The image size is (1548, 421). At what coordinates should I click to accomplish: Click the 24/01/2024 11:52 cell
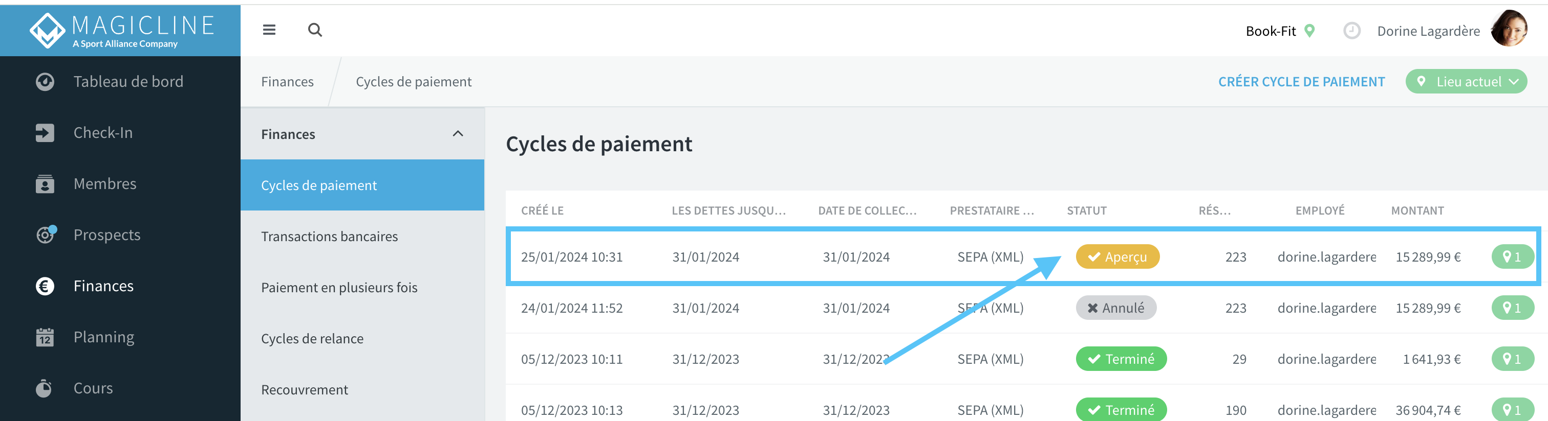(571, 308)
